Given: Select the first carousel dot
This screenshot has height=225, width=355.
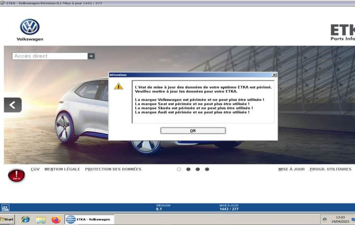Looking at the screenshot, I should pos(179,169).
